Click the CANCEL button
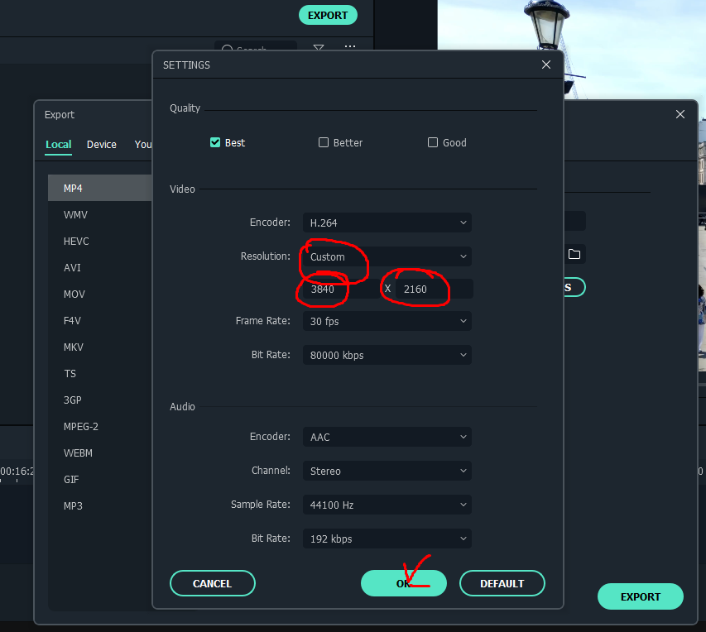The image size is (706, 632). [x=213, y=583]
